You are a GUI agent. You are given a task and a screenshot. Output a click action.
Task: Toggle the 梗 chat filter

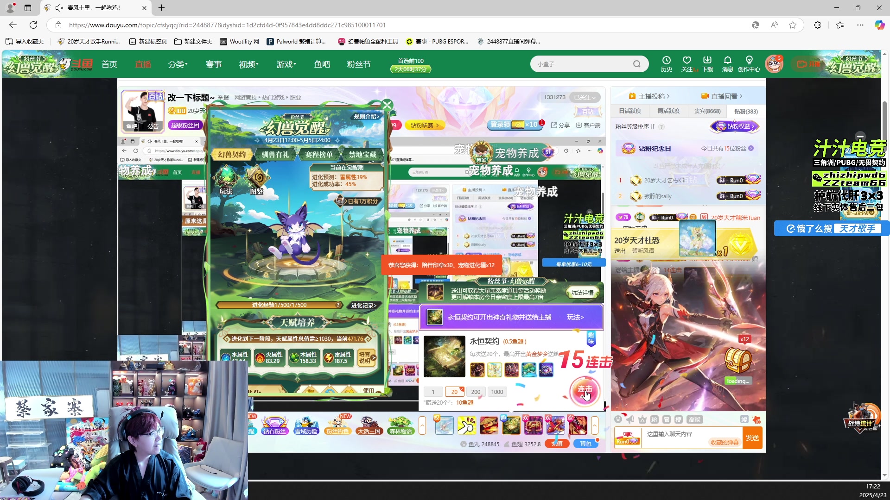pyautogui.click(x=678, y=419)
